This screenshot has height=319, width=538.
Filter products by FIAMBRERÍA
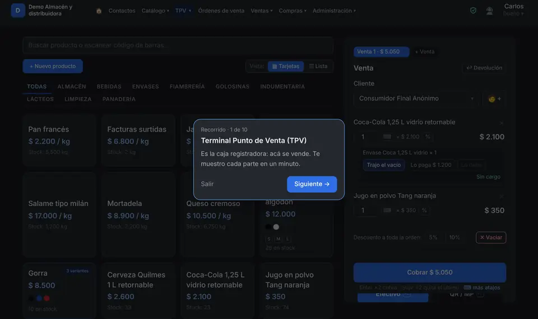pos(187,87)
